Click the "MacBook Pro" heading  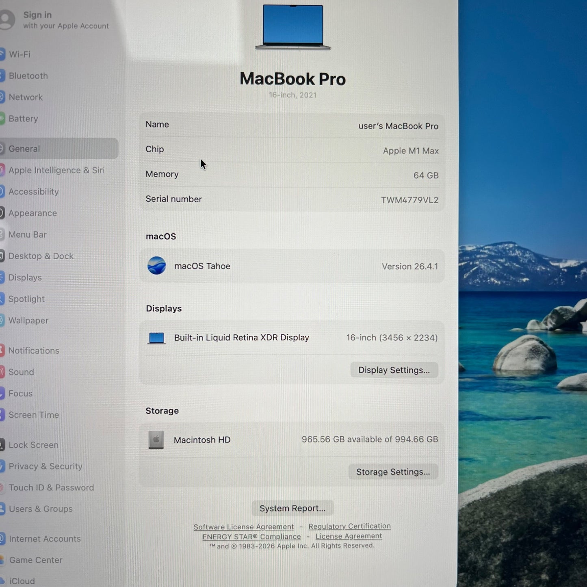(293, 79)
